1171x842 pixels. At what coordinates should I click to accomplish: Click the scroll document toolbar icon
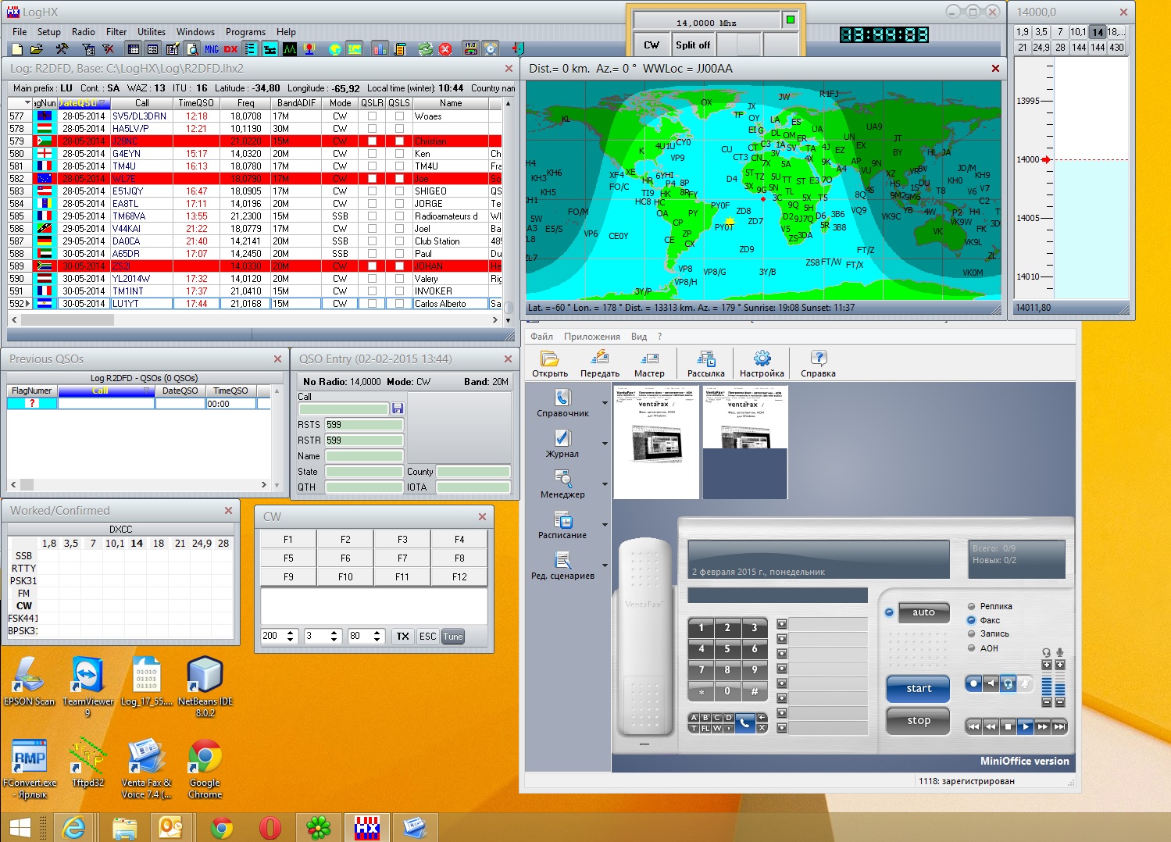pyautogui.click(x=400, y=48)
